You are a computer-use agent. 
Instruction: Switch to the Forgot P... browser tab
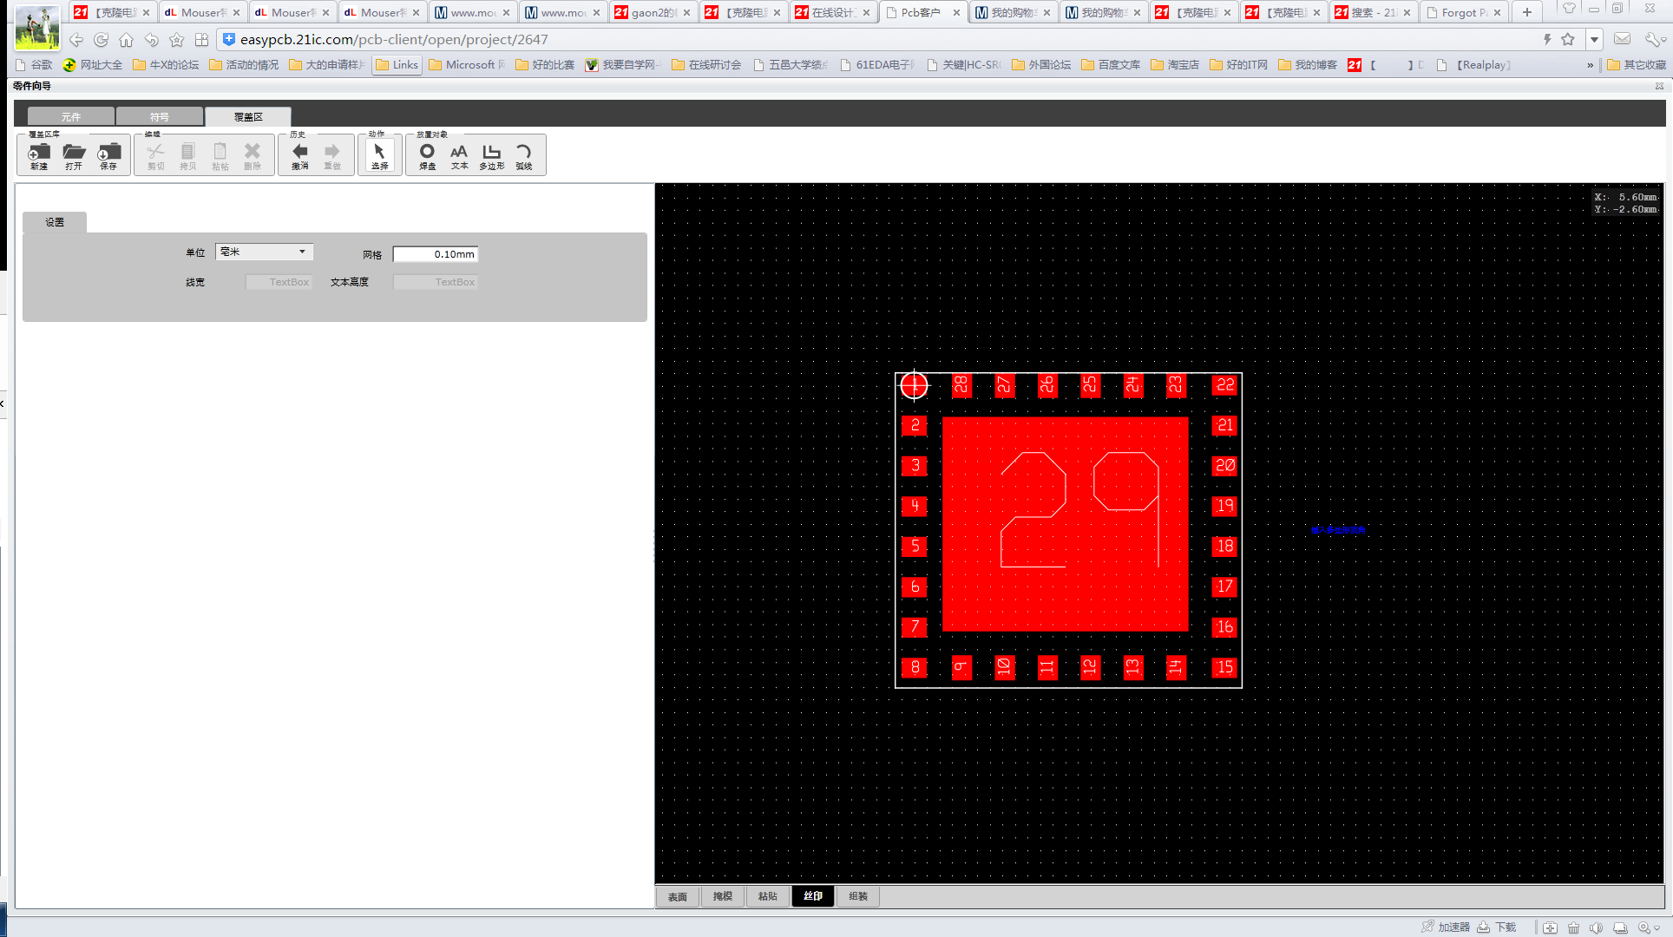click(1463, 12)
